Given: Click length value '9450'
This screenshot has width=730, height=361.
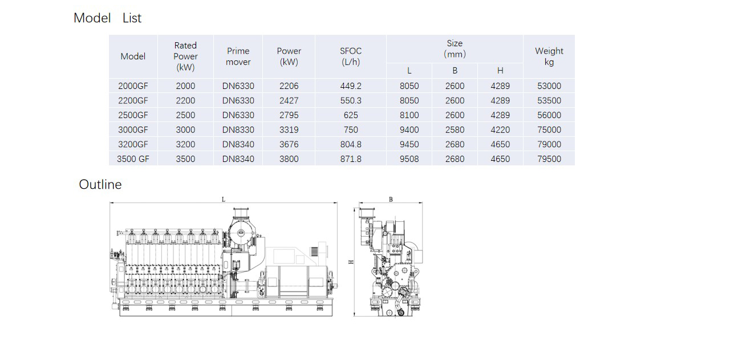Looking at the screenshot, I should 409,145.
